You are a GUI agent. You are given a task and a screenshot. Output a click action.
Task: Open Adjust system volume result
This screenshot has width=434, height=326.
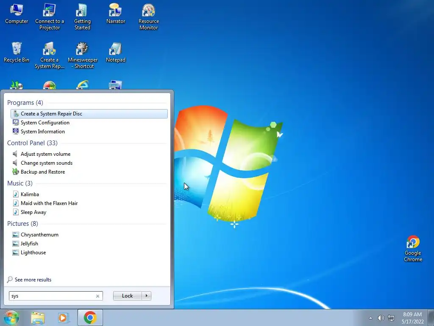coord(89,154)
